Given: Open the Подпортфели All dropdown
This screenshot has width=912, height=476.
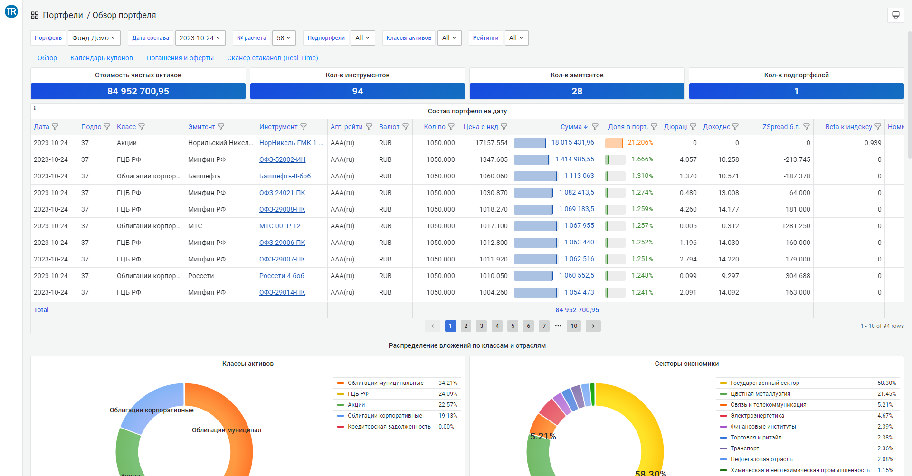Looking at the screenshot, I should click(362, 38).
